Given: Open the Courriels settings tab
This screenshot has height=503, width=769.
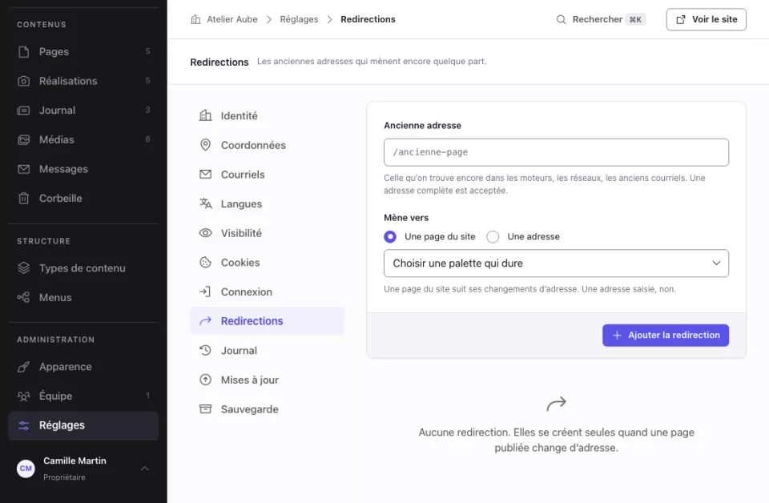Looking at the screenshot, I should click(267, 175).
